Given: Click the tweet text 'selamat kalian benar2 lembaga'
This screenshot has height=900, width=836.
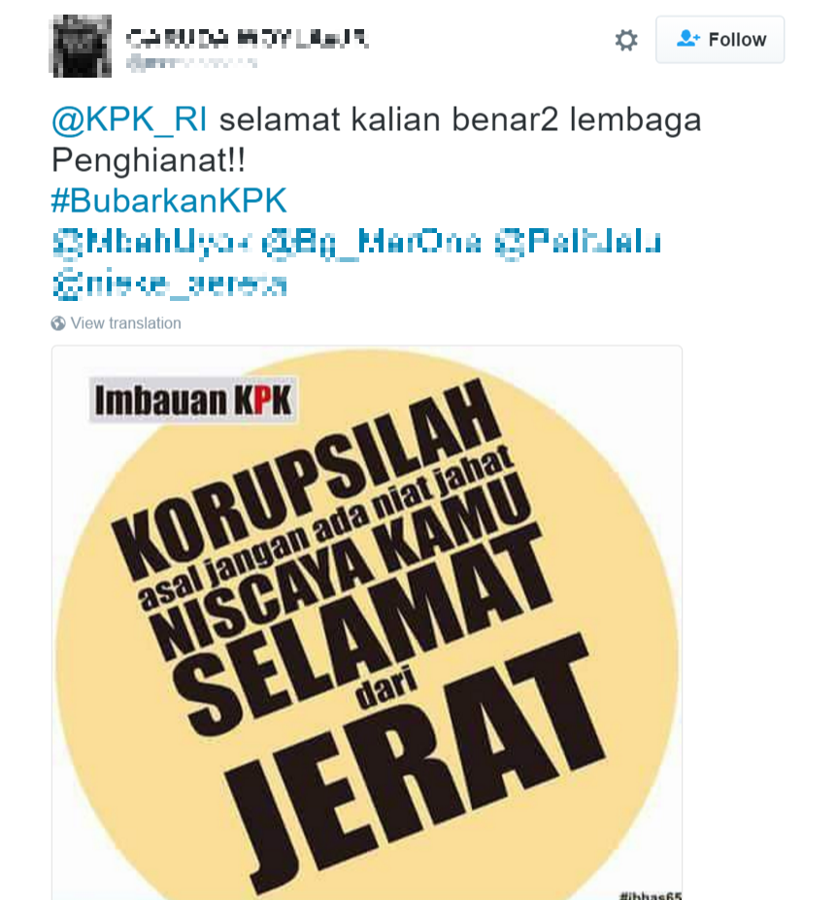Looking at the screenshot, I should click(x=460, y=120).
